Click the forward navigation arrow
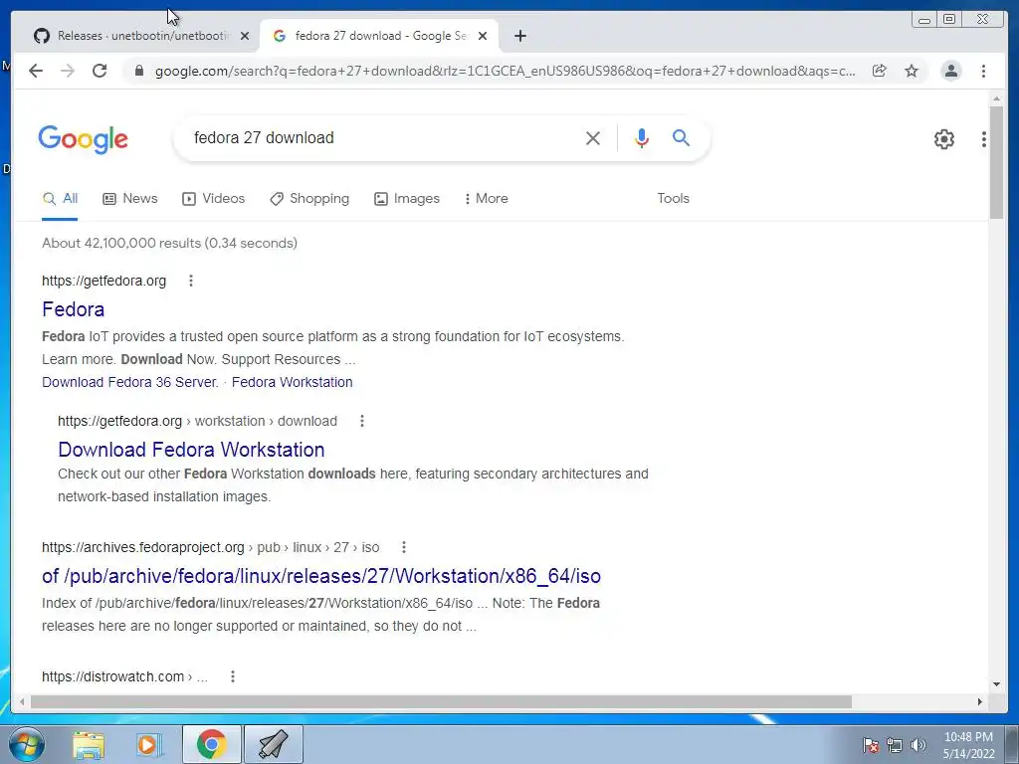Viewport: 1019px width, 764px height. tap(68, 71)
